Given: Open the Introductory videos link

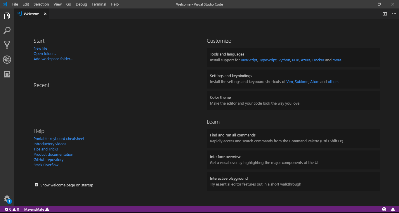Looking at the screenshot, I should click(x=50, y=144).
